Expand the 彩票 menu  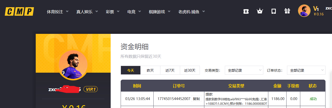[x=113, y=12]
